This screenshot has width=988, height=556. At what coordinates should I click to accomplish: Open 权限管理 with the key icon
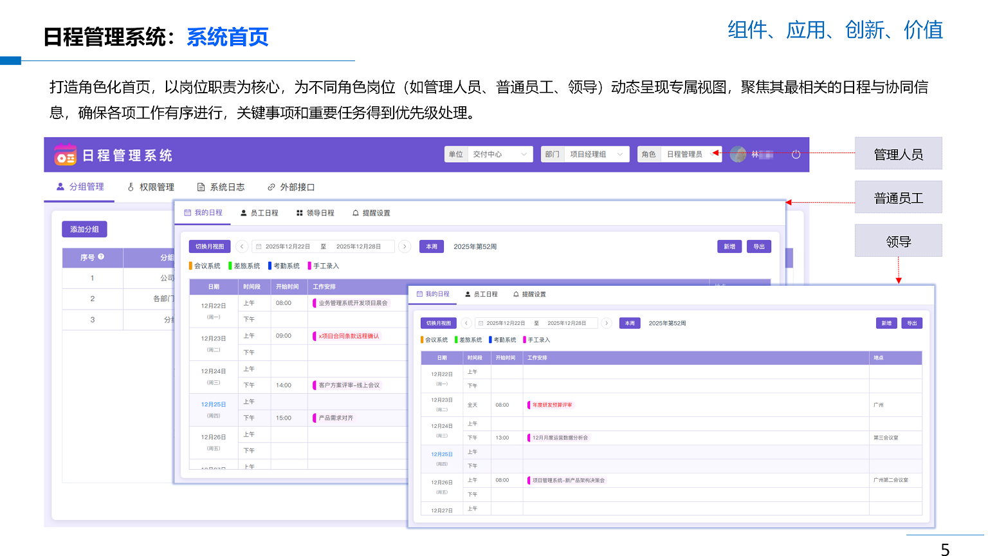(x=151, y=187)
